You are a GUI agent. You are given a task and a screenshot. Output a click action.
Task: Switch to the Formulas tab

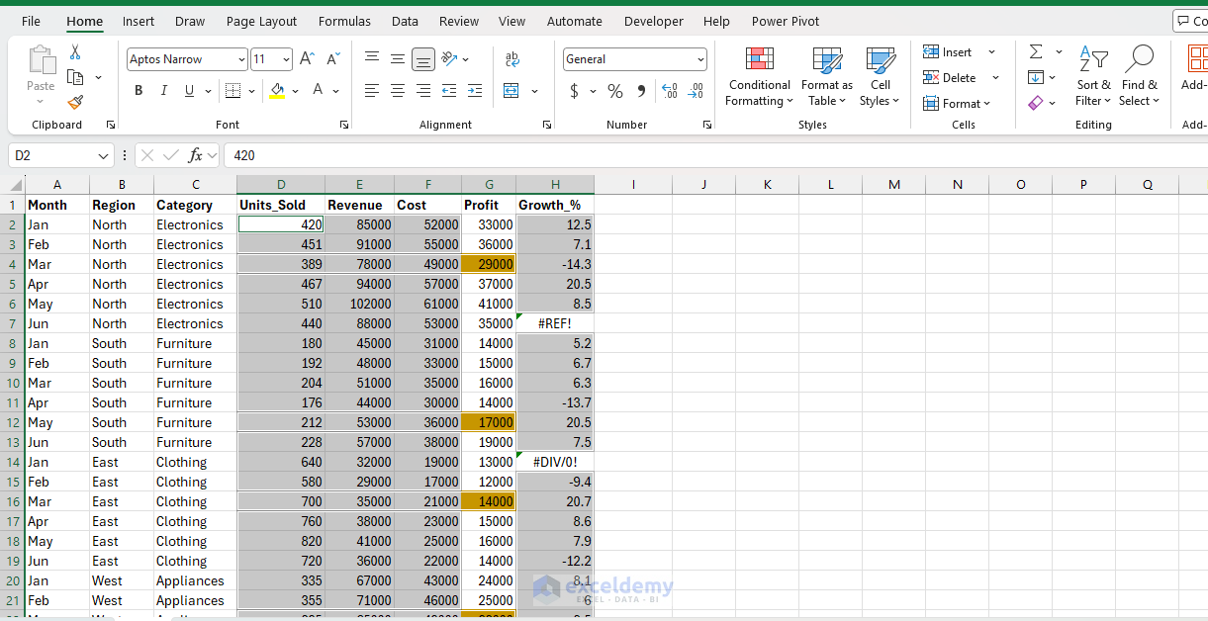pyautogui.click(x=344, y=21)
